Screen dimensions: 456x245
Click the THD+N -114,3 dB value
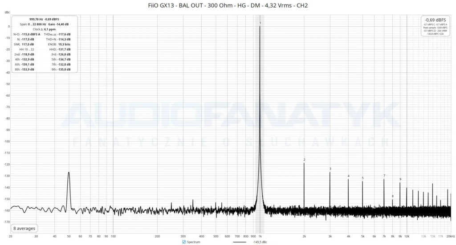(x=64, y=40)
